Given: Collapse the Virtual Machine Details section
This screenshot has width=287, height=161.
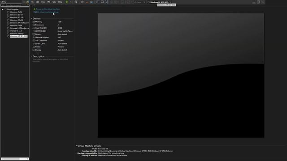Looking at the screenshot, I should click(77, 146).
